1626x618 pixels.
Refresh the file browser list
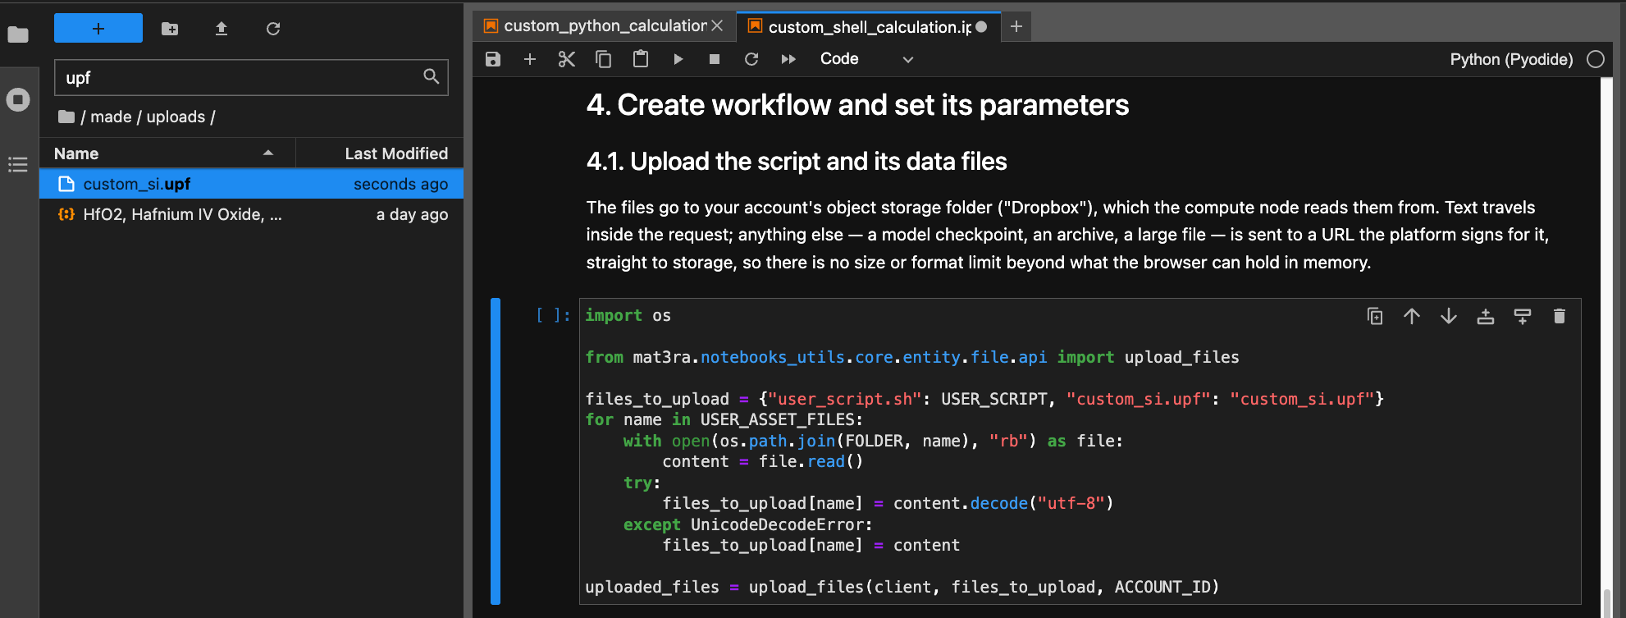(x=273, y=29)
